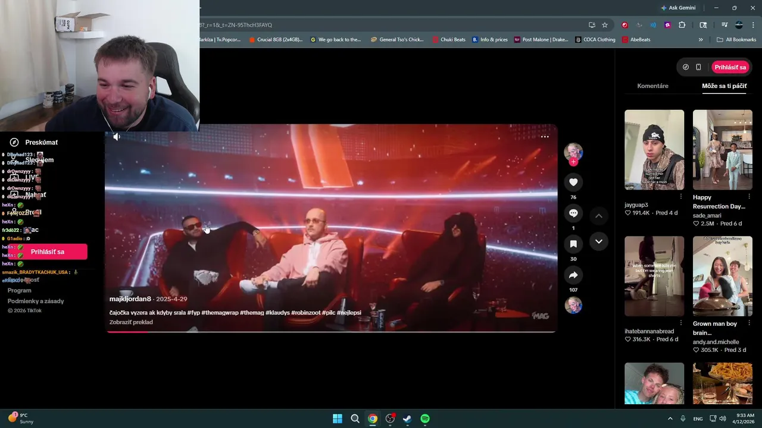Open options for Happy Resurrection Day card

point(749,196)
